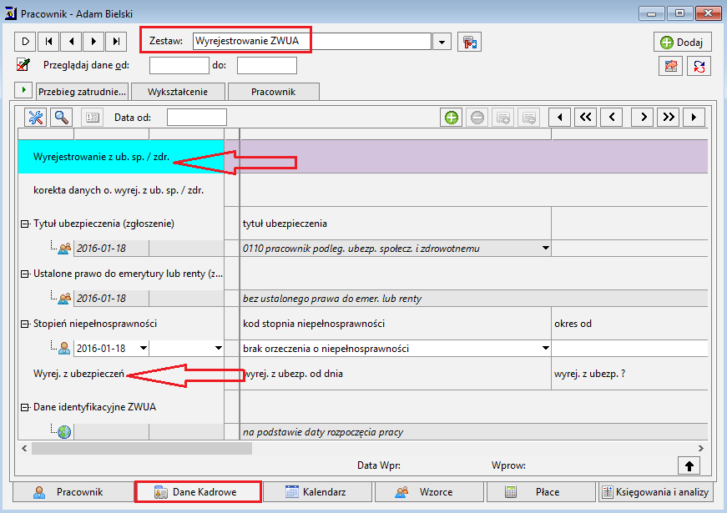Image resolution: width=727 pixels, height=513 pixels.
Task: Open the tools (wrench) settings icon
Action: point(35,118)
